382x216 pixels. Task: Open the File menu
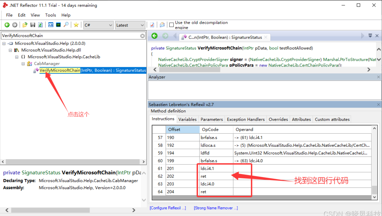(x=9, y=15)
